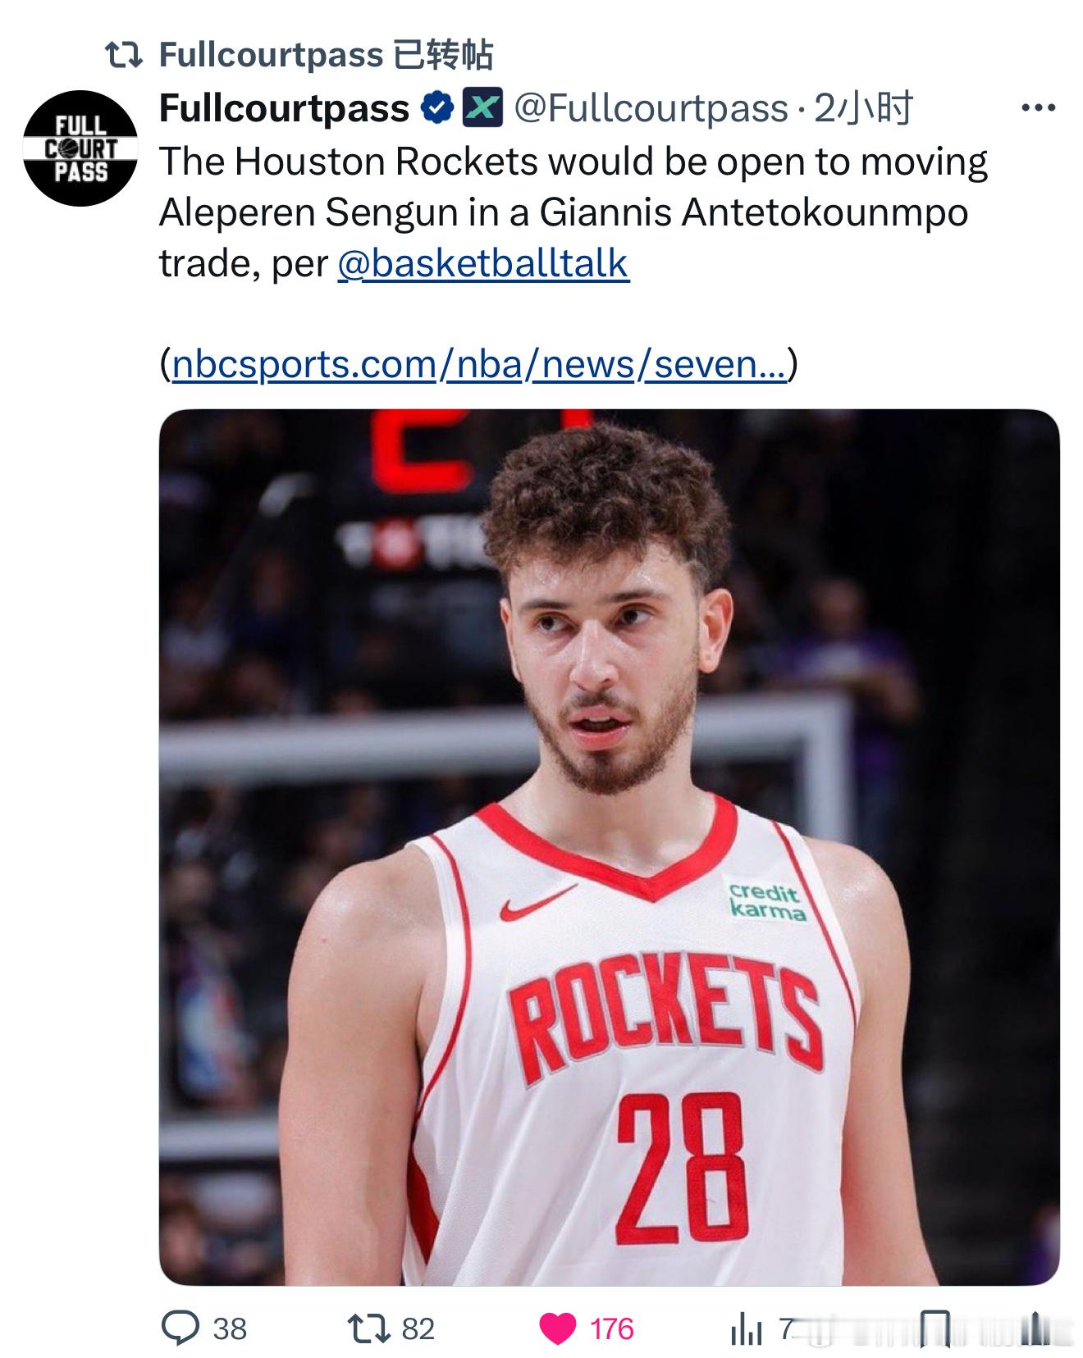The width and height of the screenshot is (1083, 1358).
Task: Click the green X affiliate badge
Action: pyautogui.click(x=482, y=107)
